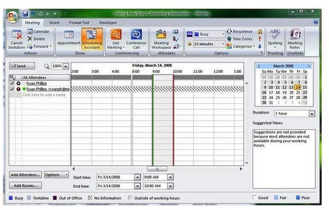Click the zoom magnifier icon beside 100%

[x=47, y=66]
